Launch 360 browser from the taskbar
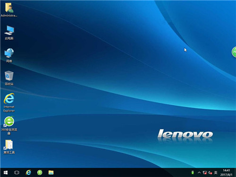The height and width of the screenshot is (177, 236). tap(40, 173)
